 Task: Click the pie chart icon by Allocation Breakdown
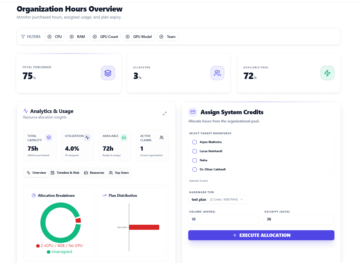(x=33, y=196)
